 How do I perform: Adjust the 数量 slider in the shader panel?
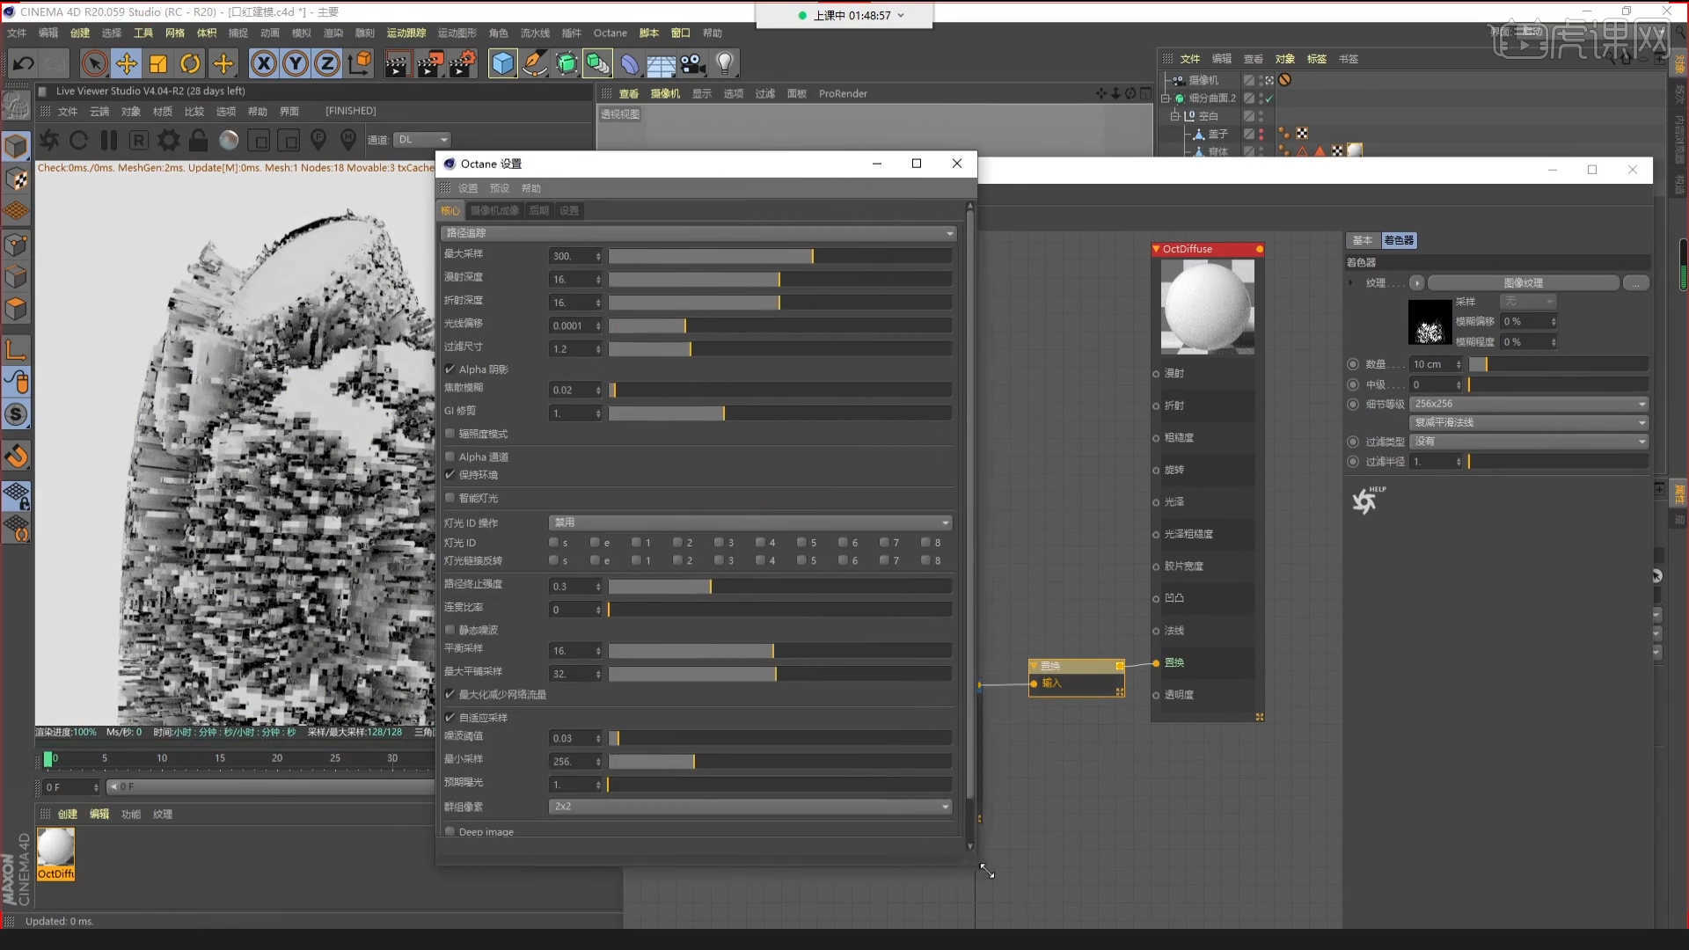[x=1559, y=364]
